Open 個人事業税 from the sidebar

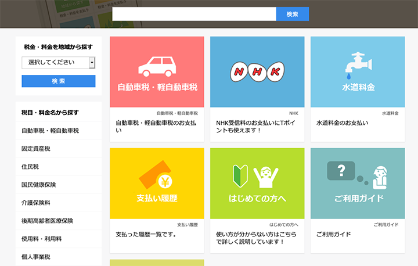point(36,257)
